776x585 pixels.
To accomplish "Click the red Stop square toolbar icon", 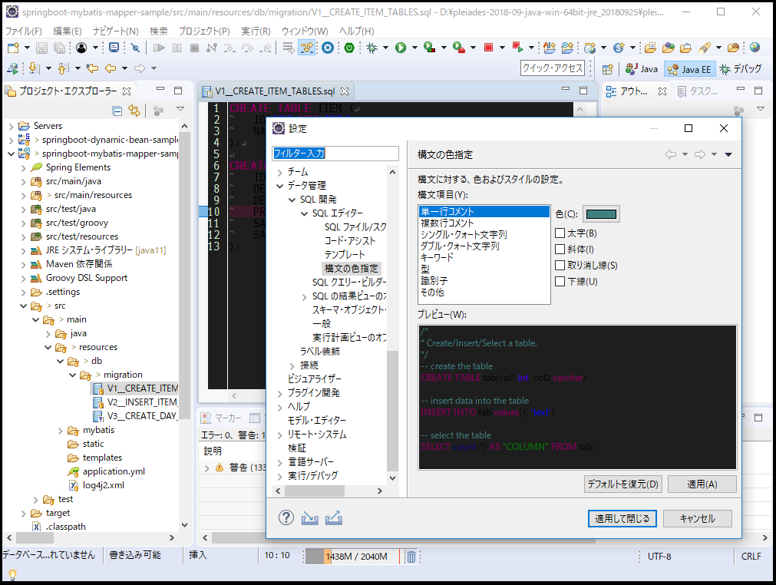I will coord(488,48).
